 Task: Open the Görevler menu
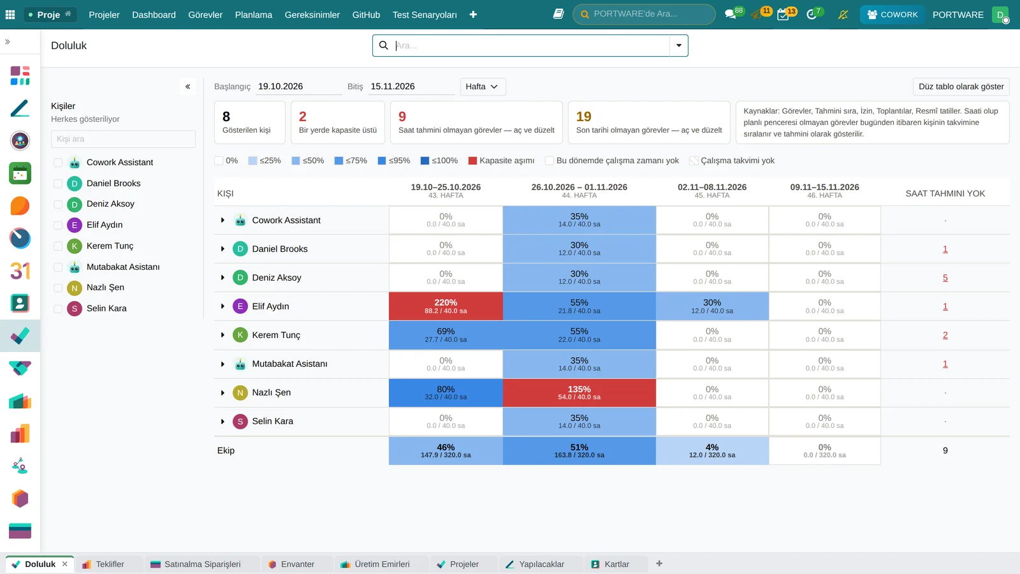pos(205,14)
